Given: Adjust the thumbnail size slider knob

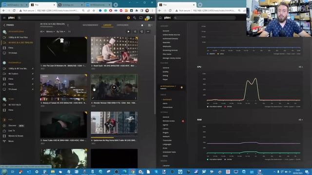Looking at the screenshot, I should pos(142,25).
